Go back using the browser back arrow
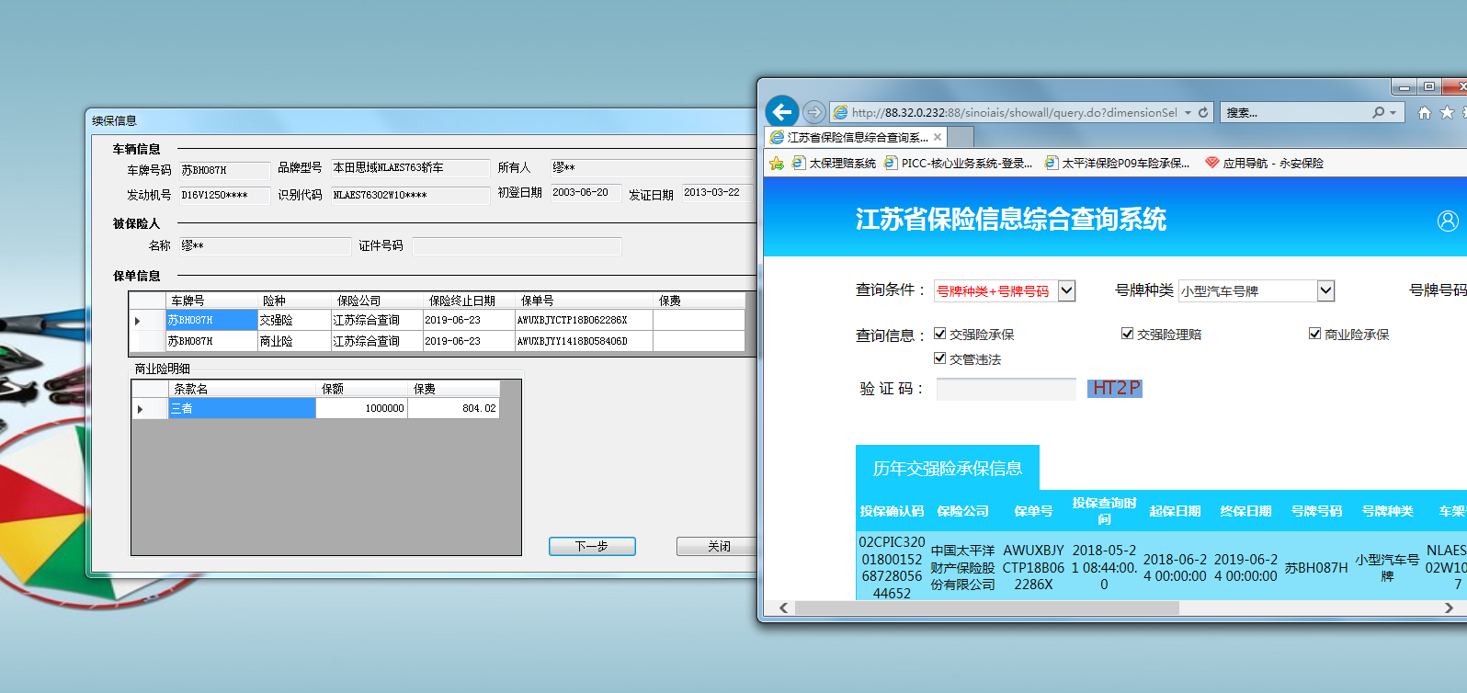Viewport: 1467px width, 693px height. (782, 112)
